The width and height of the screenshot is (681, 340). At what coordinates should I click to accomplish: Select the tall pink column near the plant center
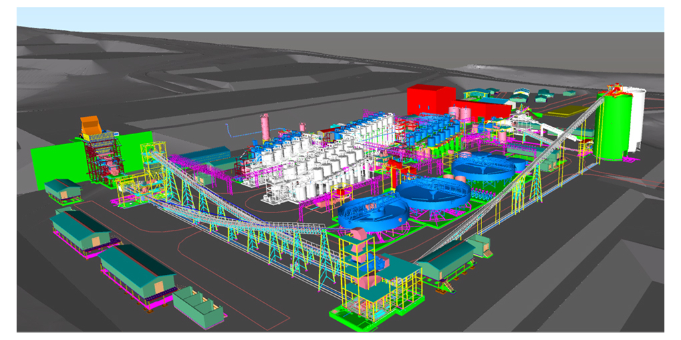pos(265,127)
